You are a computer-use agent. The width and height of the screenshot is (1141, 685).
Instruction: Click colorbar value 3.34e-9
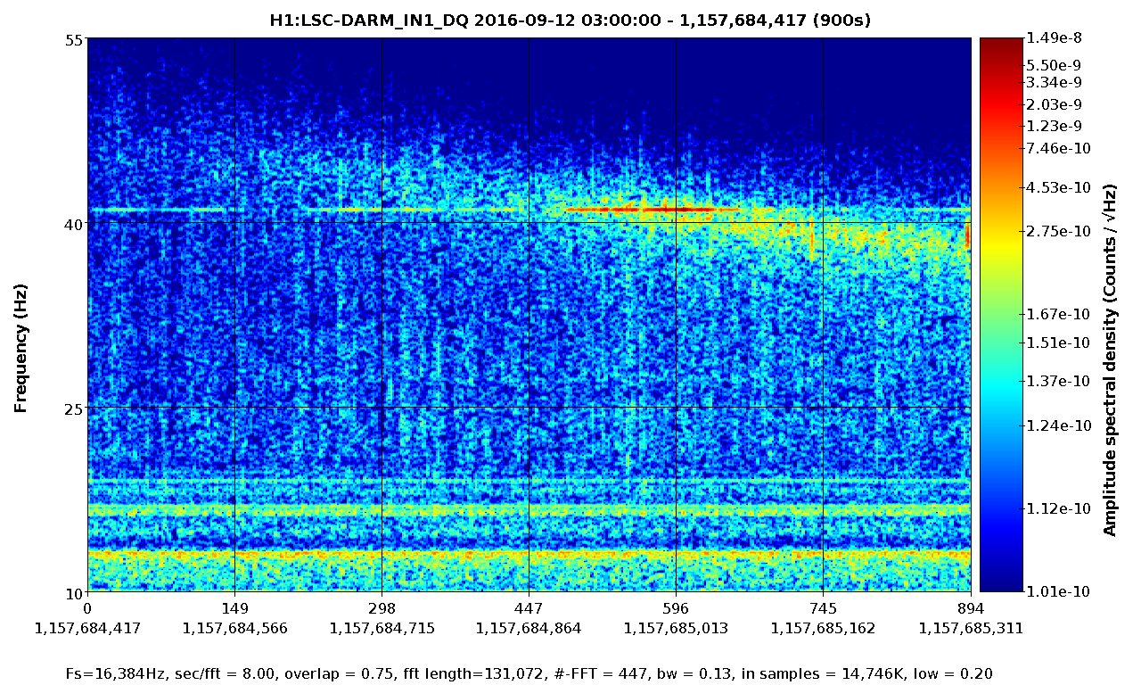[x=1053, y=83]
